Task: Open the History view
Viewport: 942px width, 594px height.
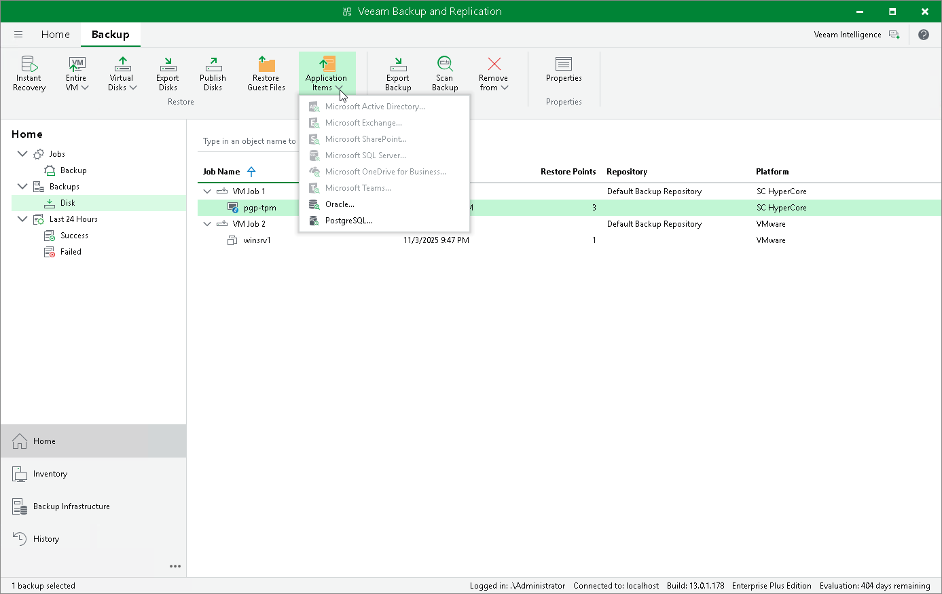Action: click(94, 539)
